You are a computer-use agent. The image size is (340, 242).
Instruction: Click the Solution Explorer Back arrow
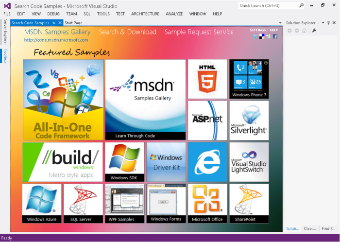coord(289,31)
